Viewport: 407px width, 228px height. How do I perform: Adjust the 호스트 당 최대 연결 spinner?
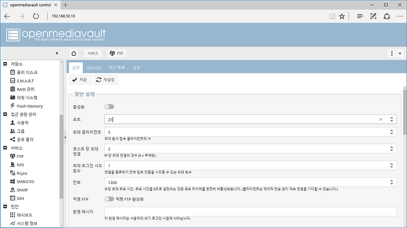(x=391, y=149)
